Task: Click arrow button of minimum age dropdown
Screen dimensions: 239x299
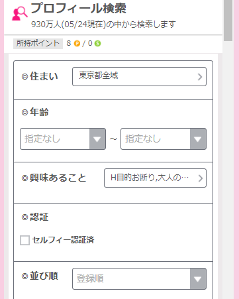Action: [97, 139]
